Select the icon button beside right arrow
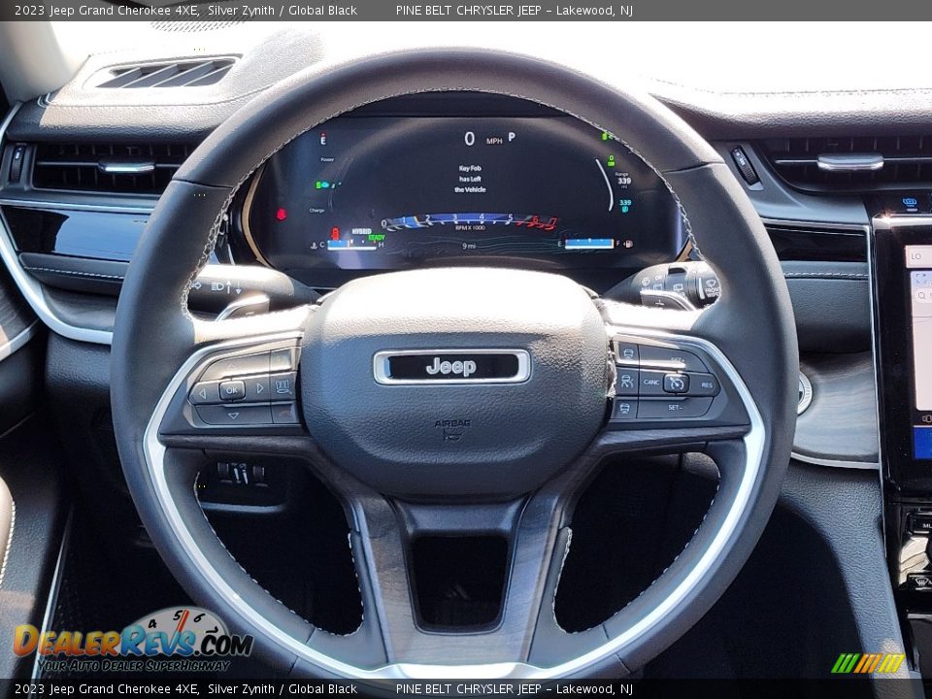This screenshot has height=699, width=932. click(283, 386)
